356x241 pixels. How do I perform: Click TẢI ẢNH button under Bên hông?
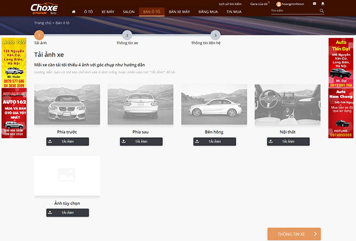tap(215, 142)
